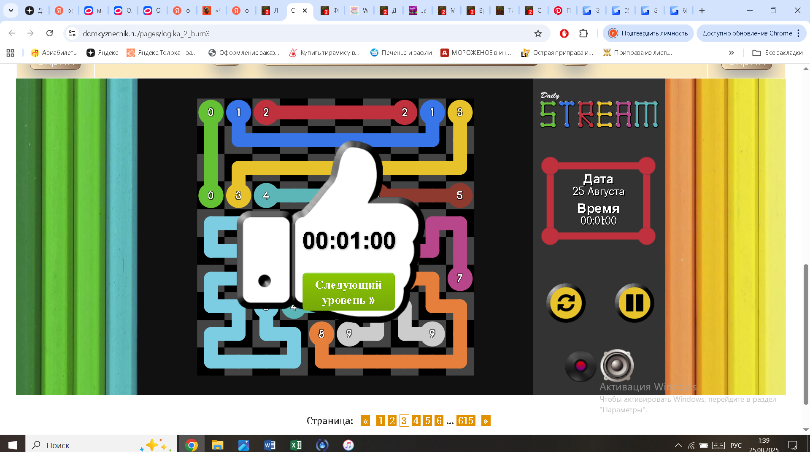Viewport: 810px width, 452px height.
Task: Switch input language РУС indicator
Action: click(736, 445)
